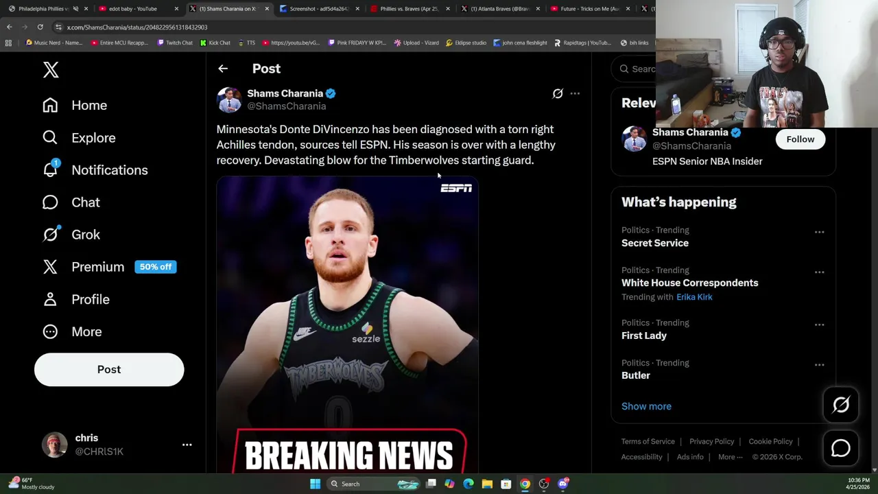Click Erika Kirk link
878x494 pixels.
point(694,297)
